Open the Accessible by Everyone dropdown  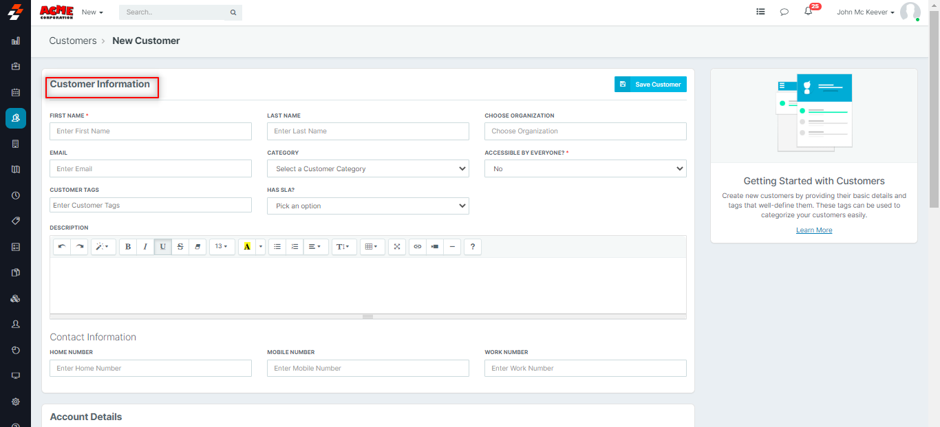585,168
